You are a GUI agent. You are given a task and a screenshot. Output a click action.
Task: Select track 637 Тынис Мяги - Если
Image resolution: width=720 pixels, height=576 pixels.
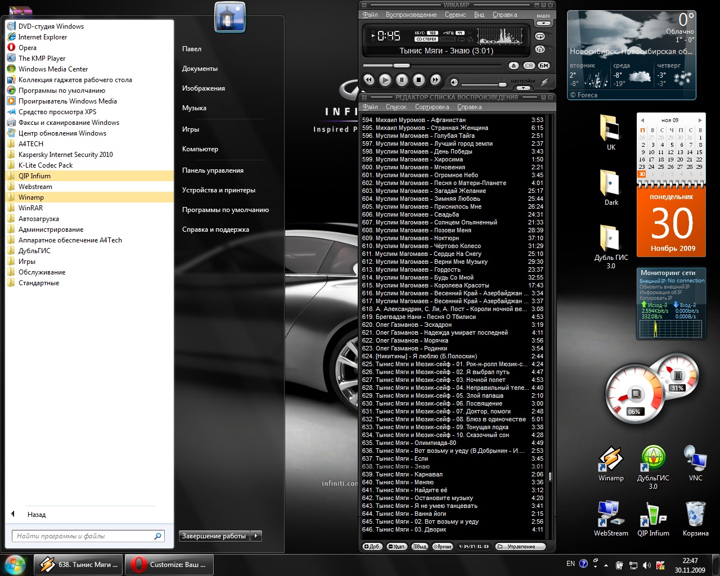click(453, 458)
